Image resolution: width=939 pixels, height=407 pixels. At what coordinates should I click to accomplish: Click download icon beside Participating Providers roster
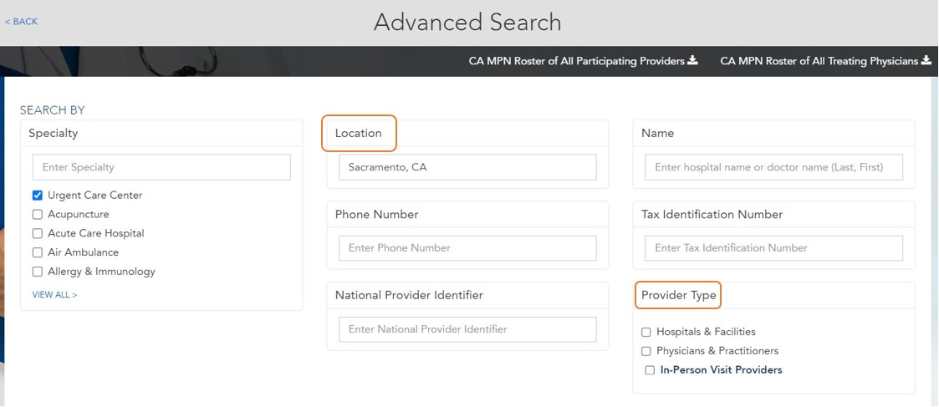tap(692, 61)
